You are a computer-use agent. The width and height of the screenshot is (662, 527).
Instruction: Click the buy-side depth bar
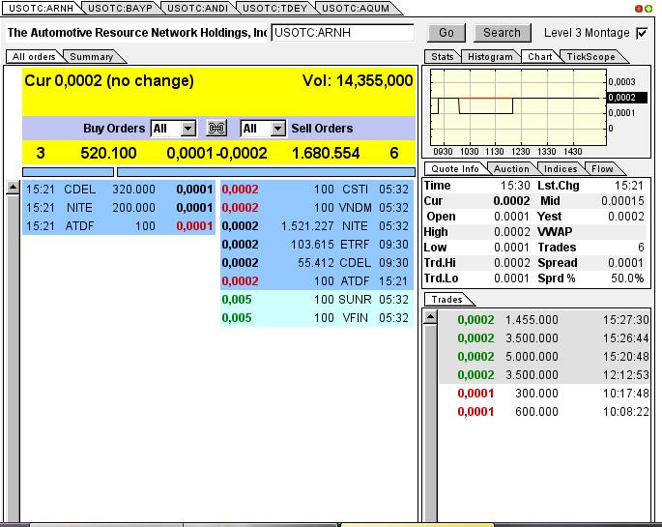coord(68,172)
